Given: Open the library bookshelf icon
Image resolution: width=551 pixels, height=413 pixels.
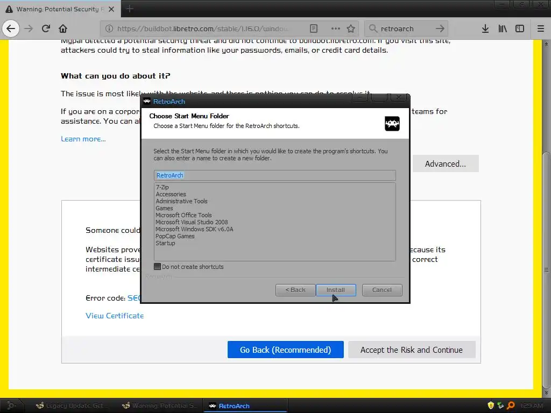Looking at the screenshot, I should 503,29.
